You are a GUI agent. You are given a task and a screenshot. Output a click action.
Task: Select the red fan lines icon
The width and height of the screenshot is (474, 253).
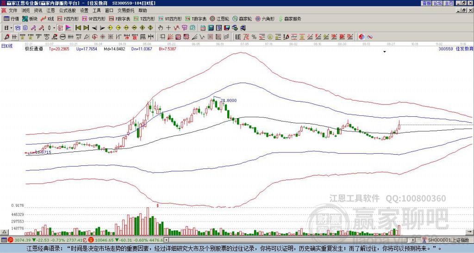(170, 37)
